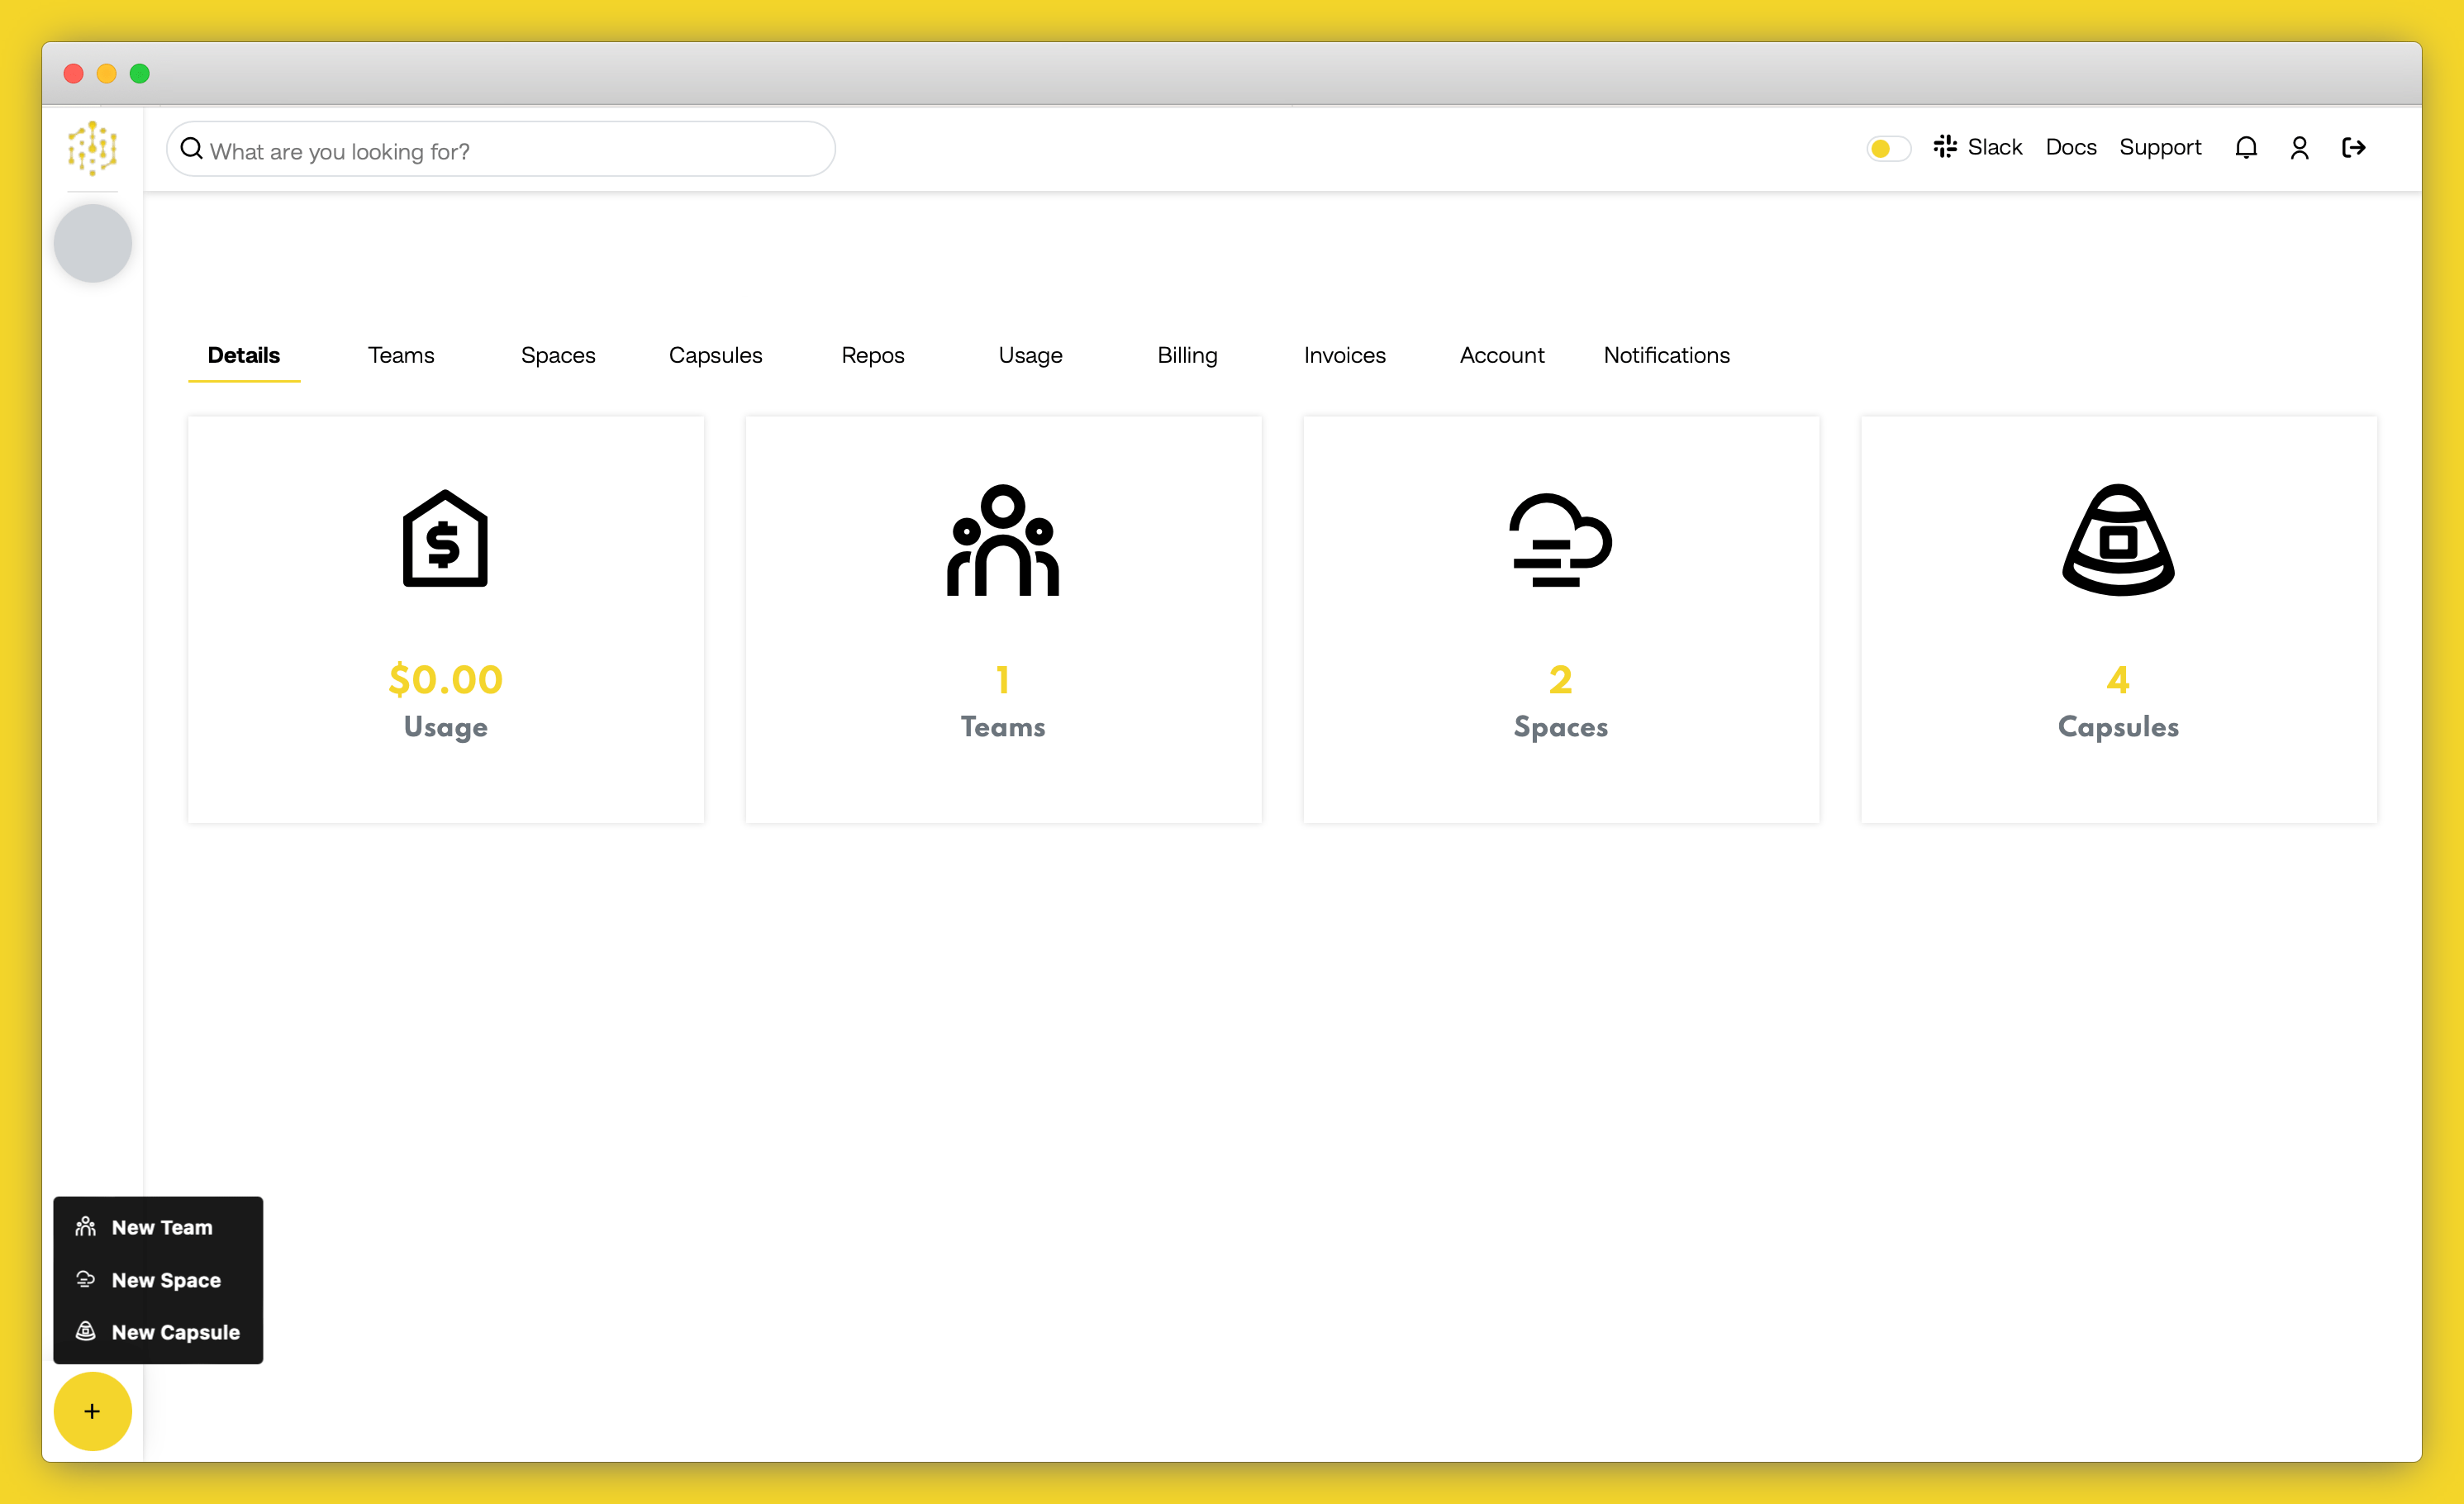Click the Support link in navbar

click(x=2162, y=146)
